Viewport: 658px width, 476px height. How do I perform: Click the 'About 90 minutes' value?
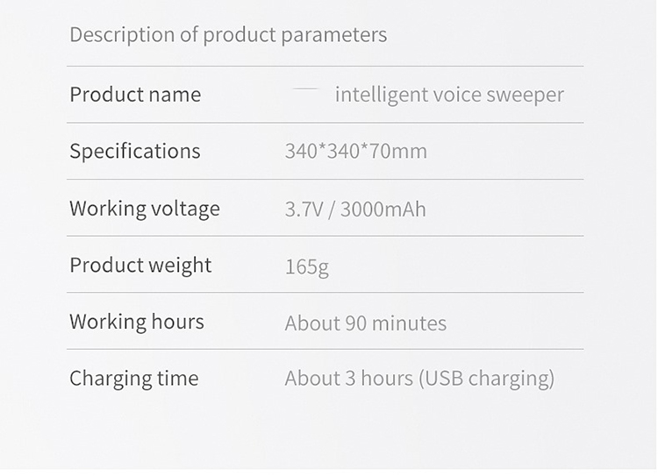(x=365, y=323)
